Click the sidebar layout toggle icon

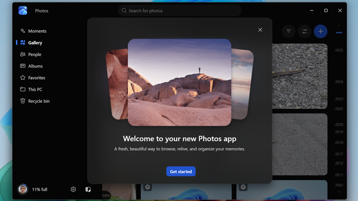pyautogui.click(x=88, y=189)
